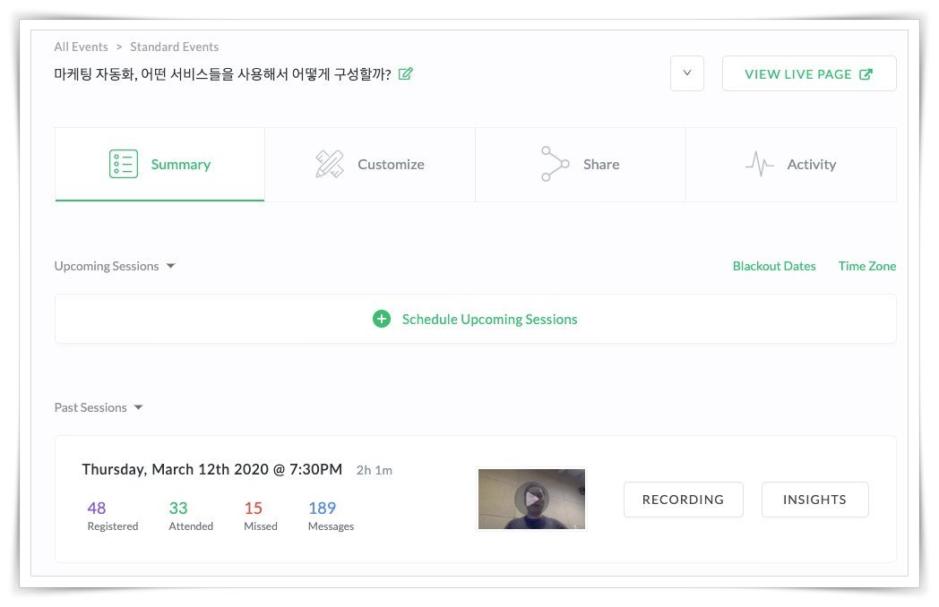This screenshot has height=607, width=939.
Task: Click the green plus circle icon
Action: (382, 319)
